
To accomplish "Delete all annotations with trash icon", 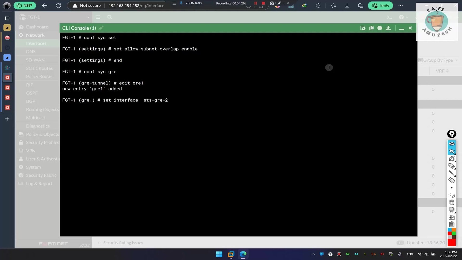I will click(x=452, y=202).
